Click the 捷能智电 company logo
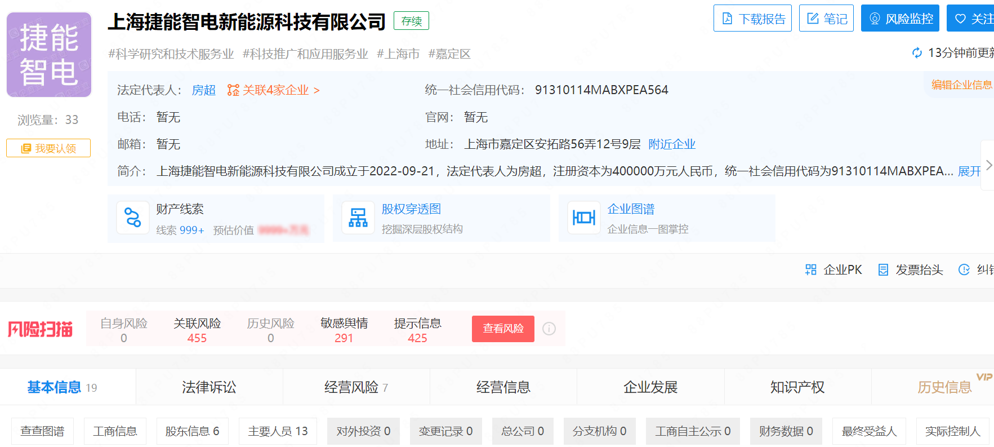 point(49,55)
